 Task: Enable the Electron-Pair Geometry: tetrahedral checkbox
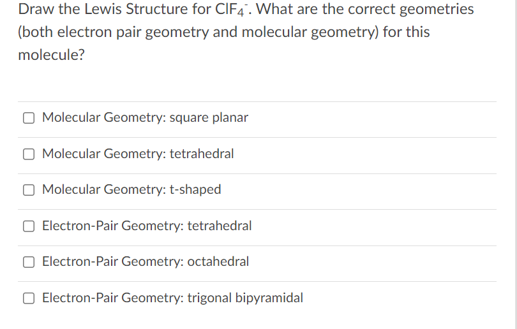point(29,226)
